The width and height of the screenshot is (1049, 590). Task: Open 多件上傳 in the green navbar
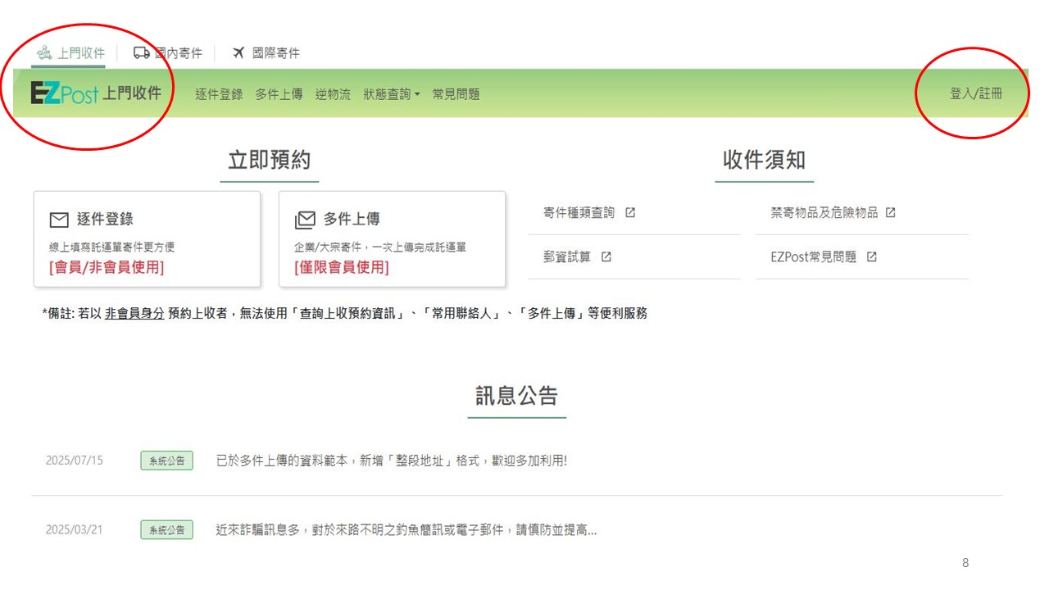pyautogui.click(x=279, y=94)
